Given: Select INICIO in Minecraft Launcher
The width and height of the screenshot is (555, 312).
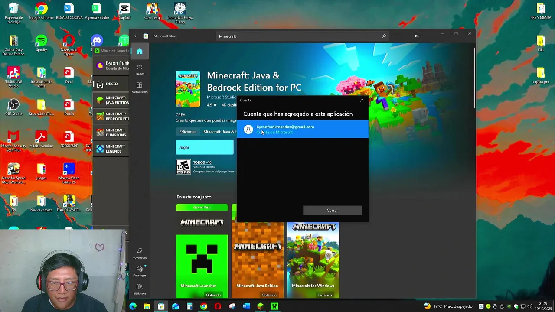Looking at the screenshot, I should point(111,84).
